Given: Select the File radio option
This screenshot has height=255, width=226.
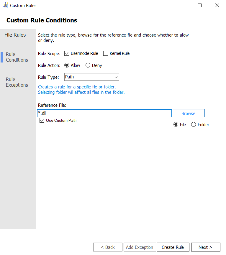Looking at the screenshot, I should (176, 125).
